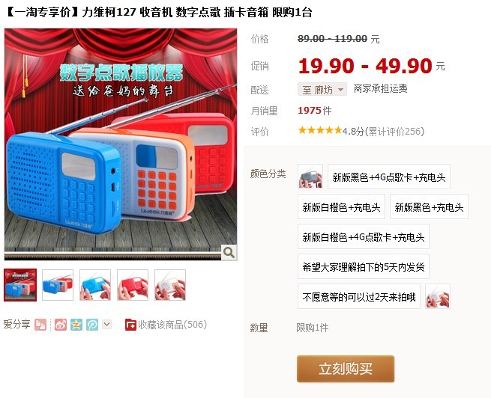Choose 新版白橙色+4G点歌卡+充电头 option
The width and height of the screenshot is (491, 398).
click(x=364, y=237)
